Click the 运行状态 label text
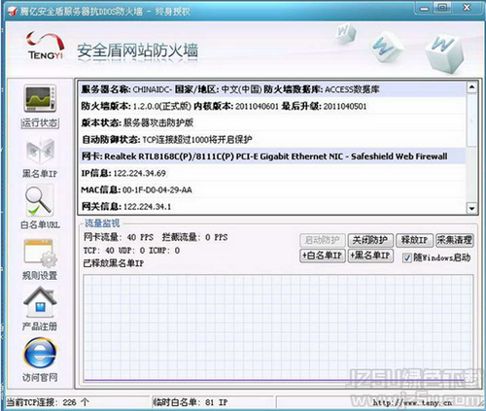This screenshot has width=486, height=411. point(40,123)
